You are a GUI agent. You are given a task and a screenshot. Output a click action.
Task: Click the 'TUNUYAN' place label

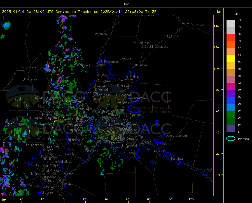65,184
